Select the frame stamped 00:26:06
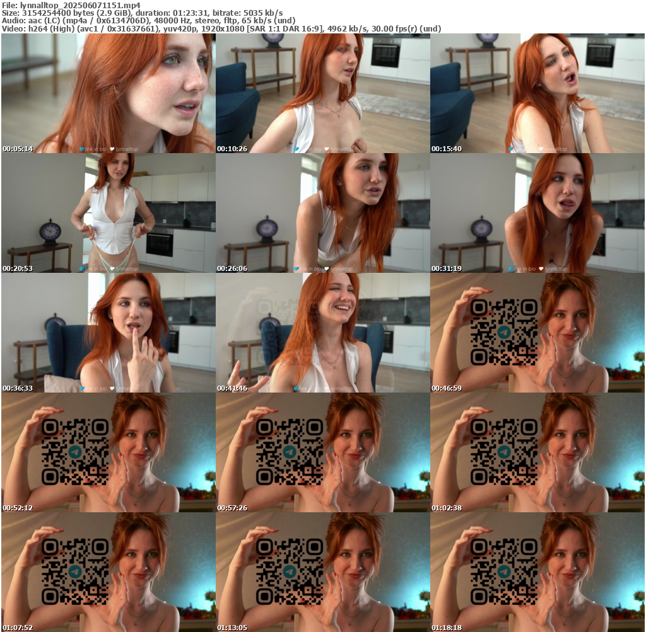Screen dimensions: 646x632 click(x=322, y=213)
